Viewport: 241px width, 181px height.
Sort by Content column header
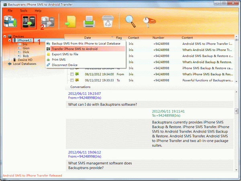pos(187,38)
